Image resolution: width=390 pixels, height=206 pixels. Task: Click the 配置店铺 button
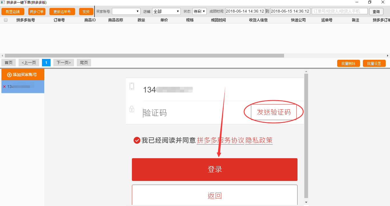pyautogui.click(x=13, y=12)
